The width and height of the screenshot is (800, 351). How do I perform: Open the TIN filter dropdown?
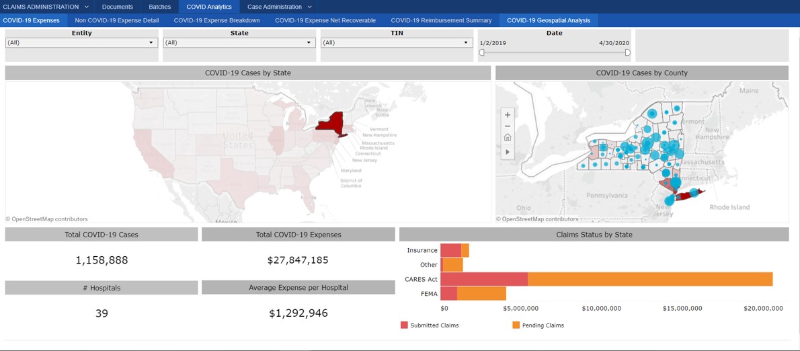(397, 43)
